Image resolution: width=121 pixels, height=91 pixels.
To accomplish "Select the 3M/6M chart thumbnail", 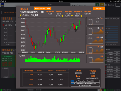I will tap(95, 40).
